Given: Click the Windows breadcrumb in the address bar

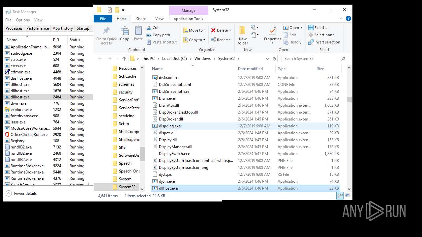Looking at the screenshot, I should (x=202, y=59).
